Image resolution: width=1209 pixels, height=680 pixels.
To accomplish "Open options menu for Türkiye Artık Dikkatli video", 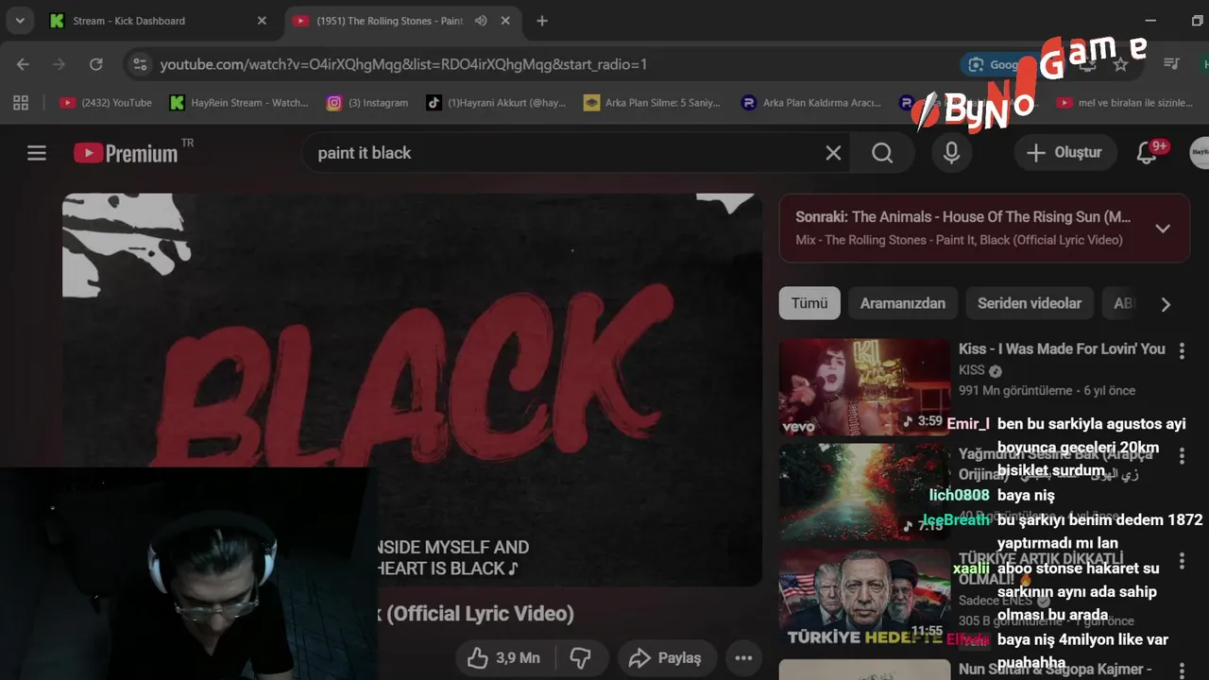I will click(1182, 562).
